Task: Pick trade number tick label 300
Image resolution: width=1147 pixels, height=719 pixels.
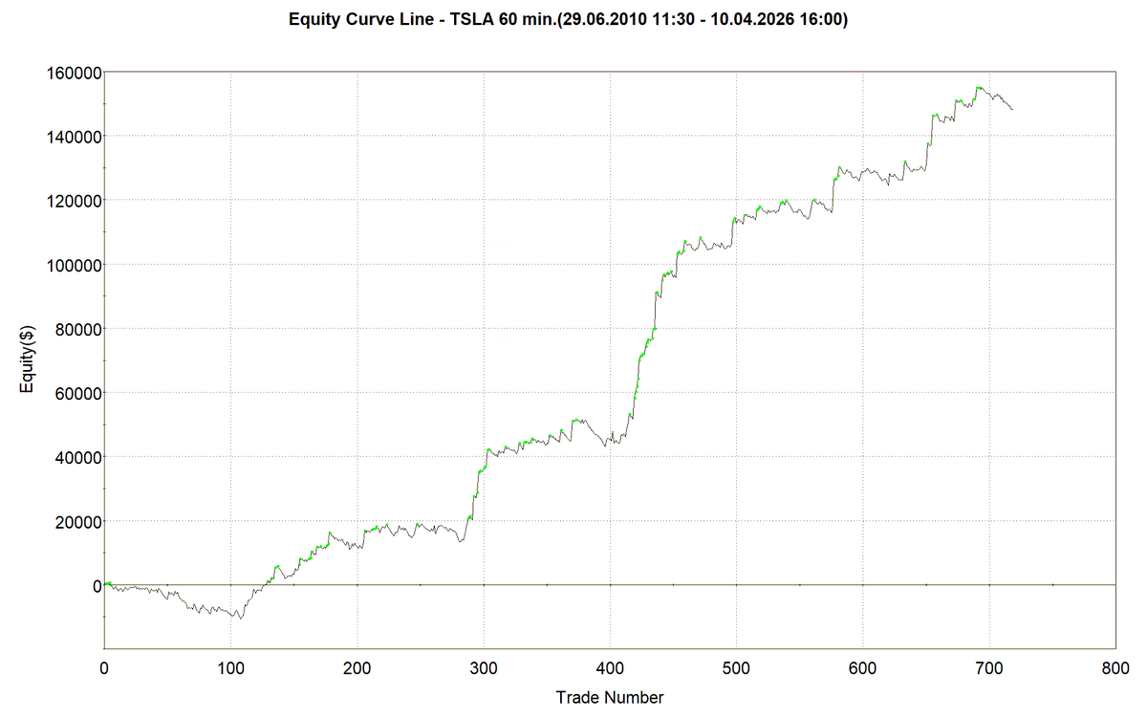Action: click(484, 666)
